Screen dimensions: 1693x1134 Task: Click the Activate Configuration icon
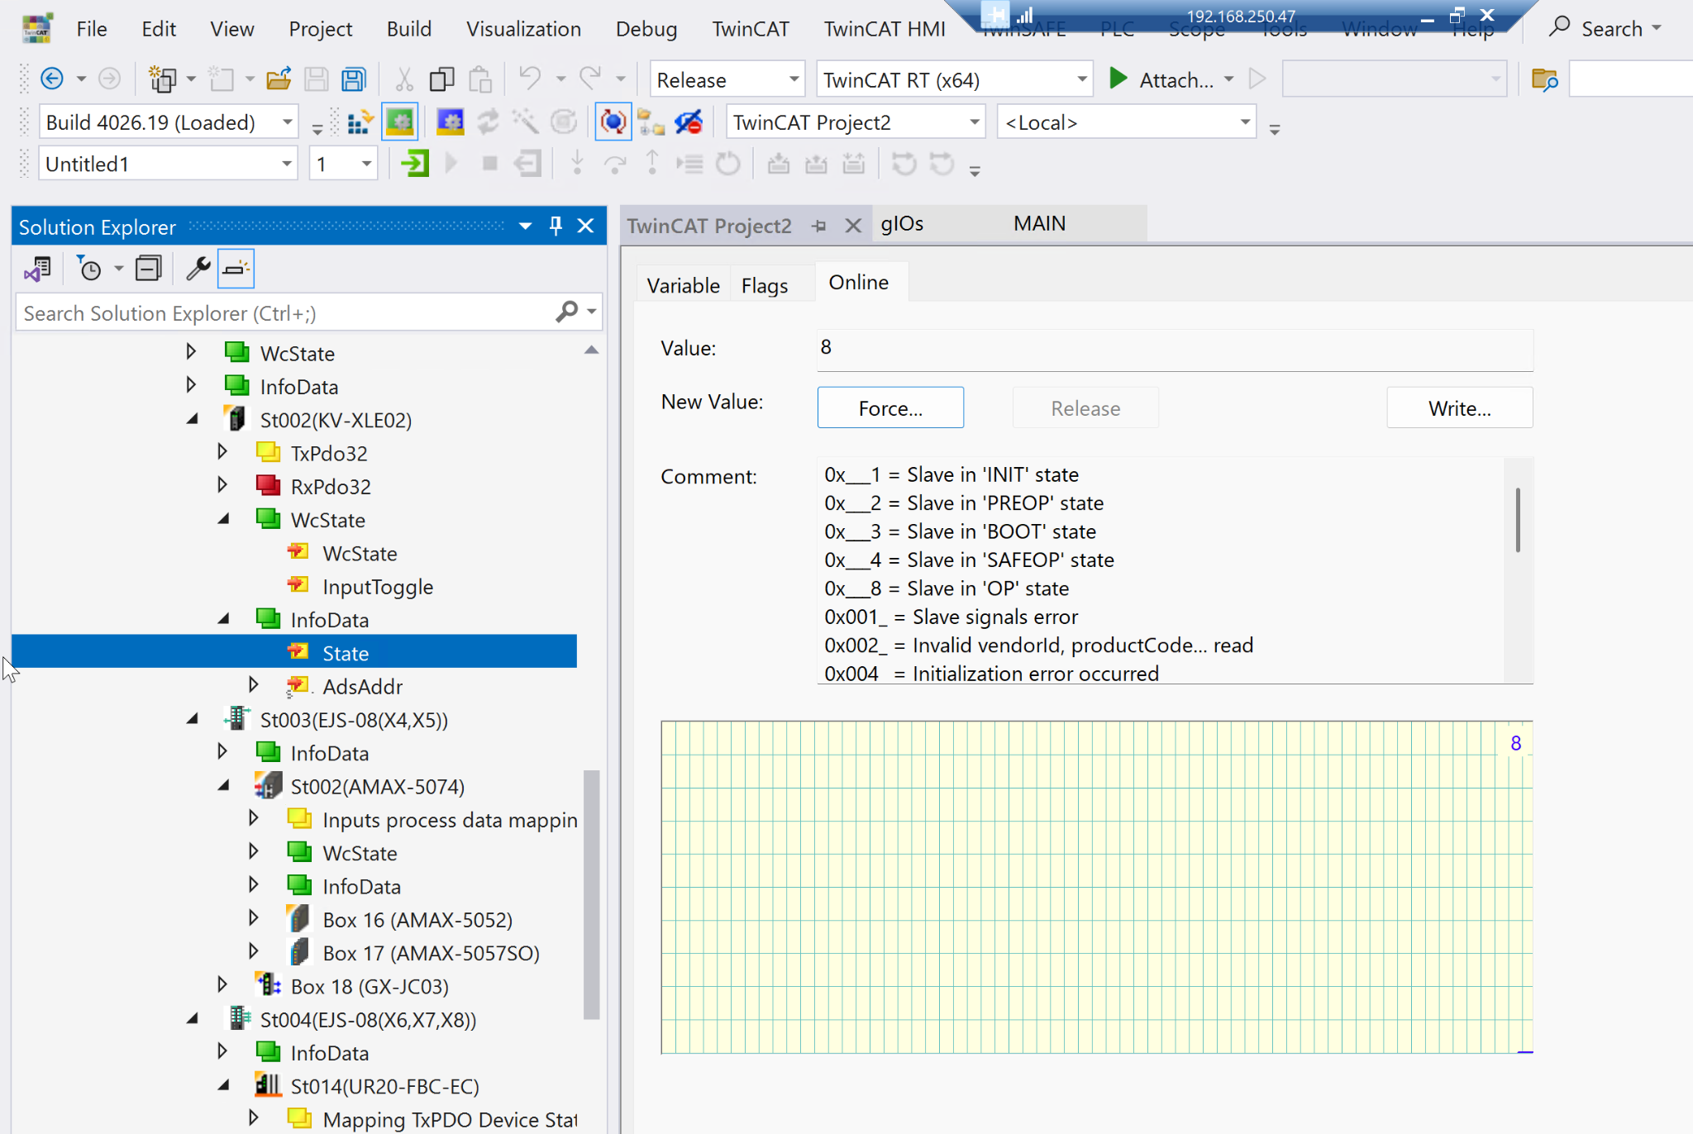[x=358, y=123]
